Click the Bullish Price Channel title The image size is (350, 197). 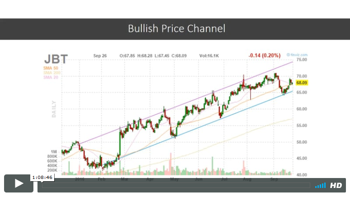[x=176, y=29]
